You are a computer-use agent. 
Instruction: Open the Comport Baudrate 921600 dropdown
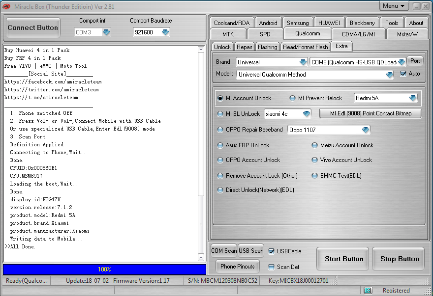(165, 32)
